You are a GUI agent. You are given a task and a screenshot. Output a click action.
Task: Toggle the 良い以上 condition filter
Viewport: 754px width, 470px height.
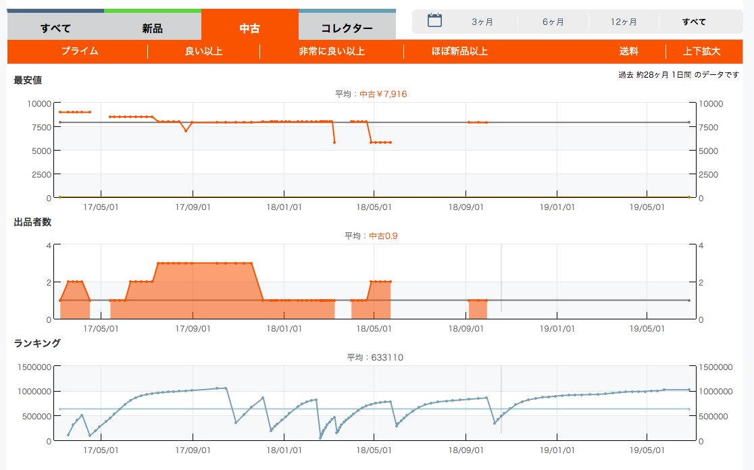[203, 51]
